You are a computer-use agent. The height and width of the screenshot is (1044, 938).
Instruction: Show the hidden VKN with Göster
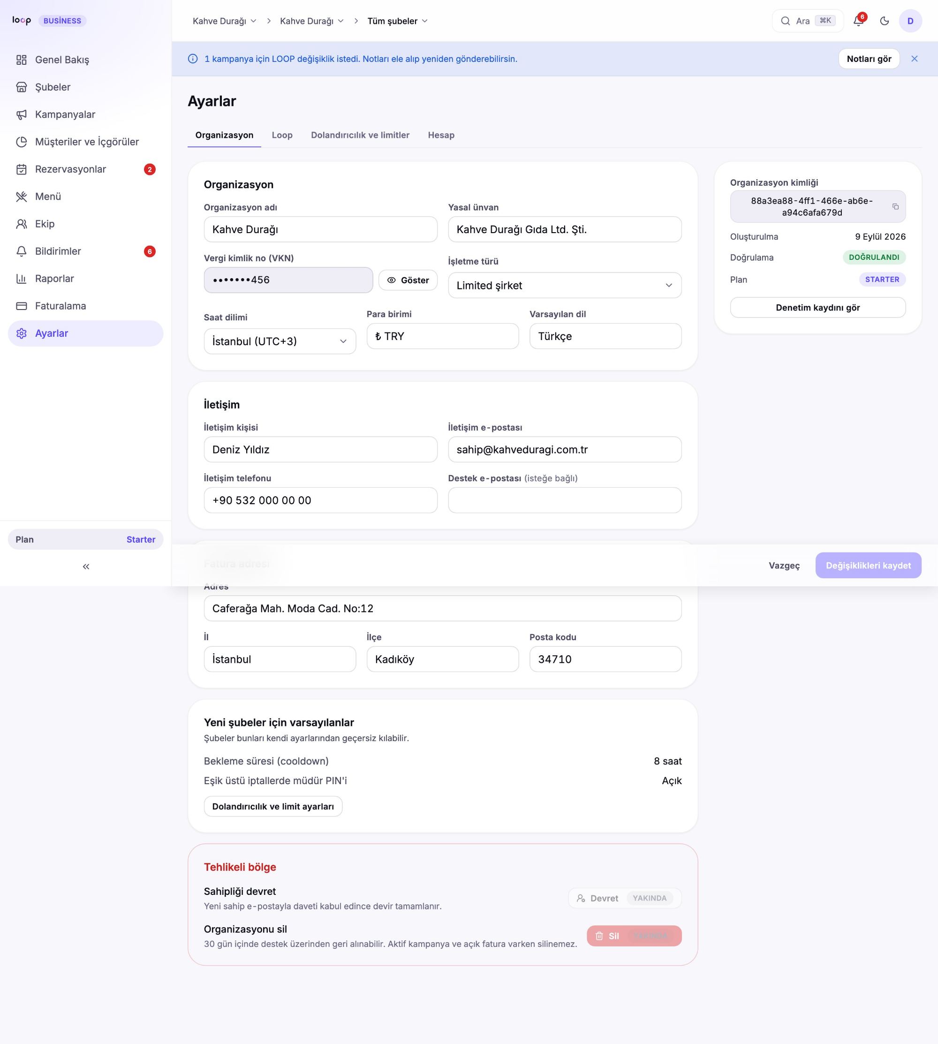[x=408, y=280]
